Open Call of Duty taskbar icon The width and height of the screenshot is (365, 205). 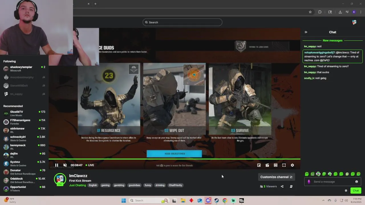coord(242,200)
